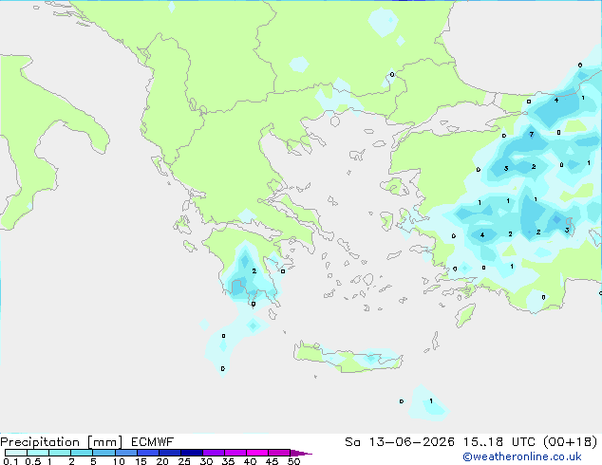Pick the legend swatch between 2 and 5
Viewport: 602px width, 465px height.
click(82, 453)
